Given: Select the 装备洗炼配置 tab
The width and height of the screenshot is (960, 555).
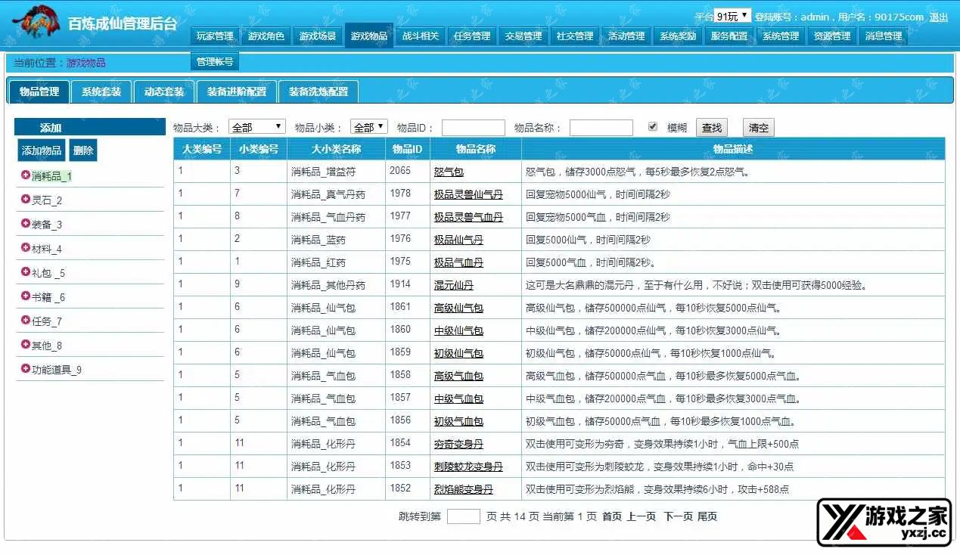Looking at the screenshot, I should point(318,92).
